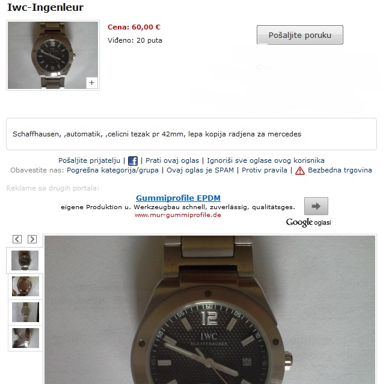Open the Pošaljite prijatelju link
Viewport: 383px width, 384px height.
(89, 160)
